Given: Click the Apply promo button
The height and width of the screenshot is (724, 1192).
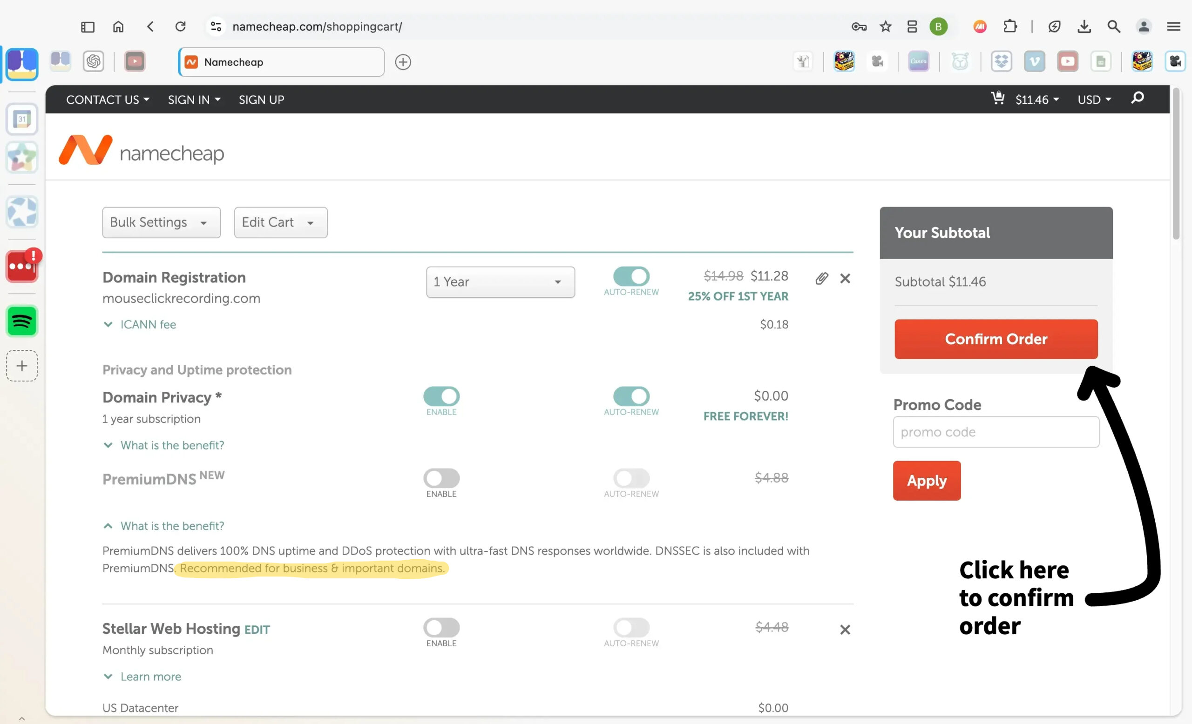Looking at the screenshot, I should pyautogui.click(x=927, y=480).
